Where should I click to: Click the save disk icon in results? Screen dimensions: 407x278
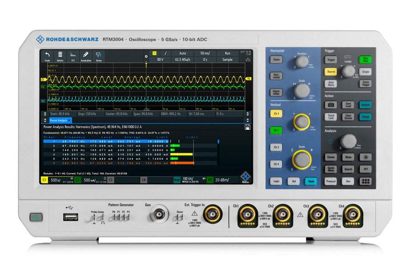click(x=247, y=127)
